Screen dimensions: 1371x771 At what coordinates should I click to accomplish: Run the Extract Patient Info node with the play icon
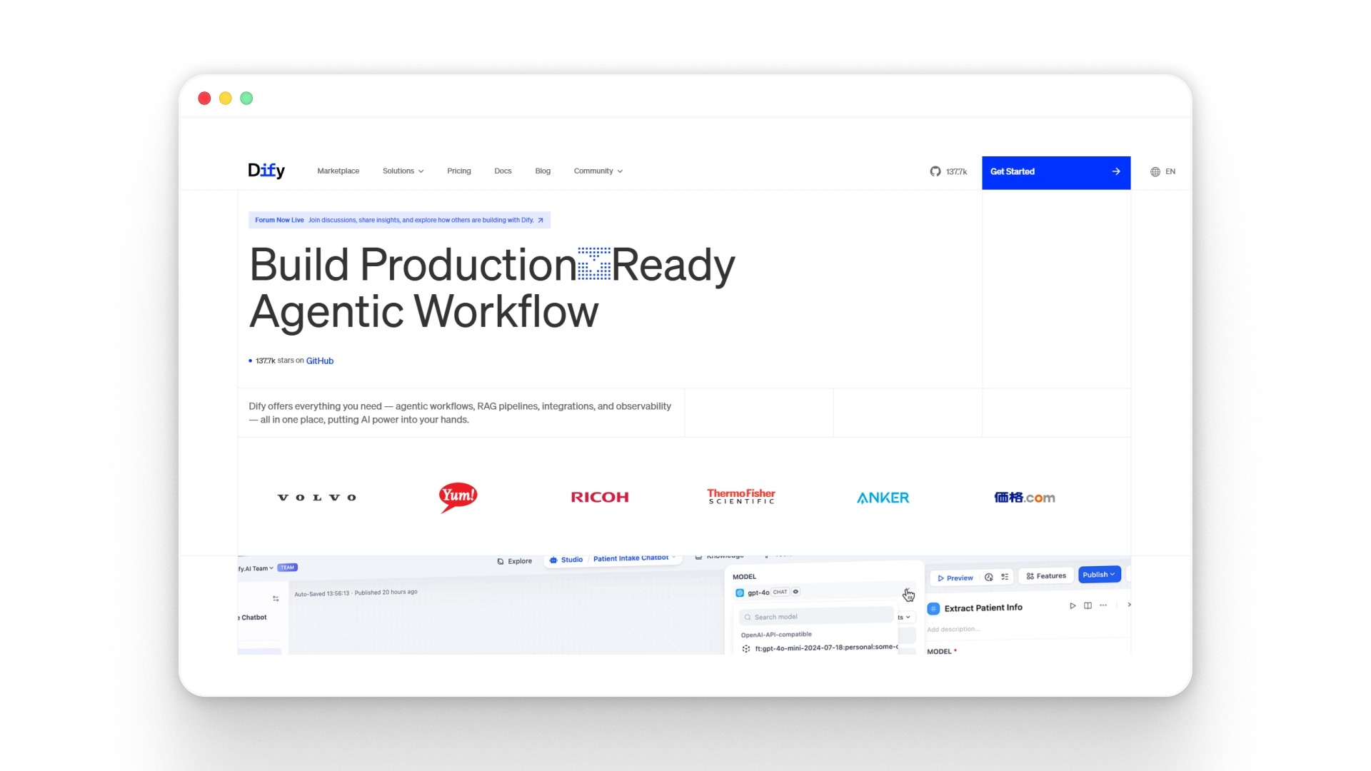1072,605
